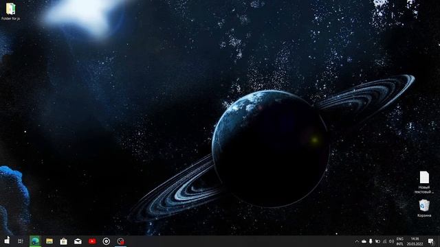Open Task View on the taskbar

tap(21, 241)
